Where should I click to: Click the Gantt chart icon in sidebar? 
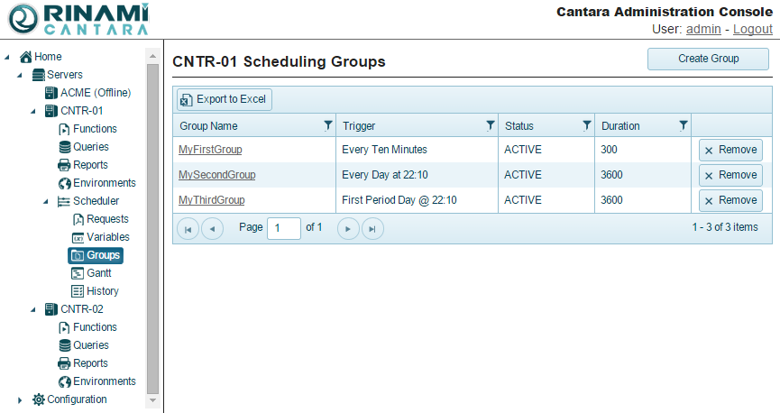(x=78, y=273)
